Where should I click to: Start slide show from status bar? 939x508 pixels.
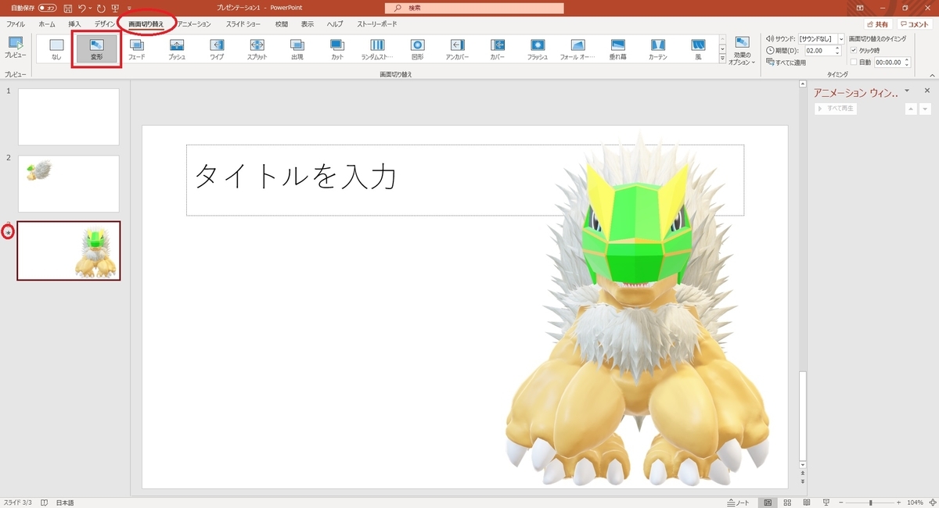coord(826,503)
